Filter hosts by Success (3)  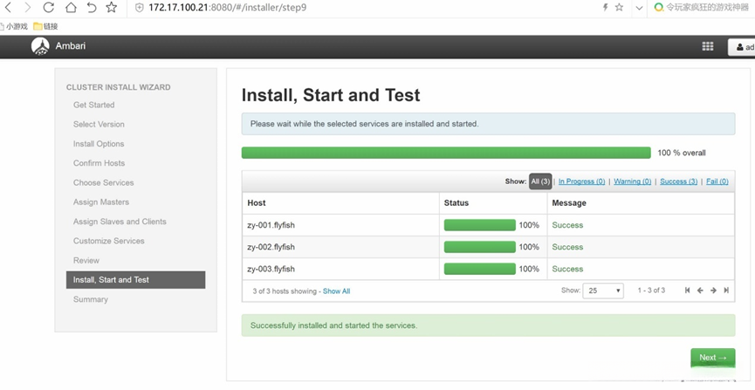point(678,181)
